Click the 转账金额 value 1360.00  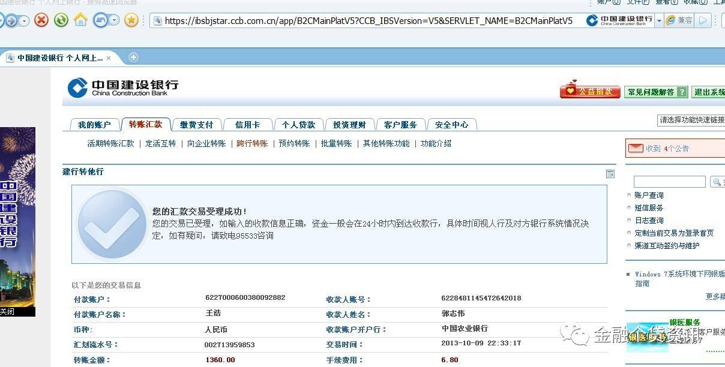220,360
